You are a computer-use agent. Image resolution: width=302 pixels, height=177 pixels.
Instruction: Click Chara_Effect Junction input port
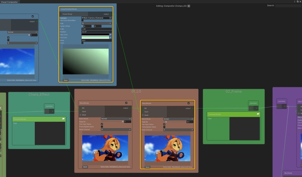click(x=46, y=111)
